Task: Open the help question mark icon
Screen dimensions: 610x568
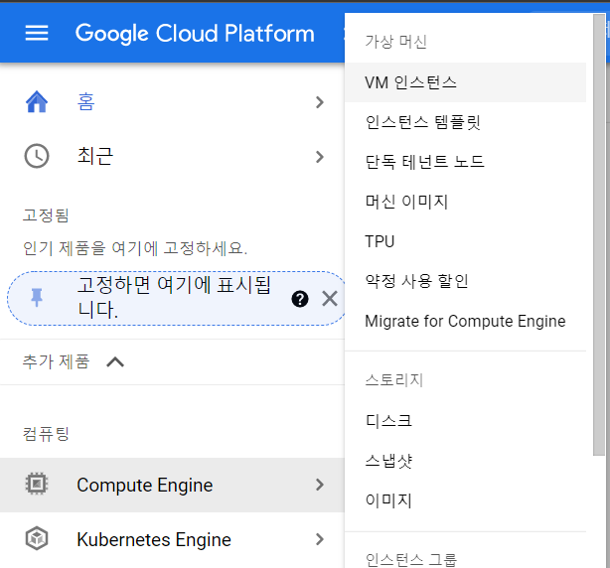Action: [x=300, y=299]
